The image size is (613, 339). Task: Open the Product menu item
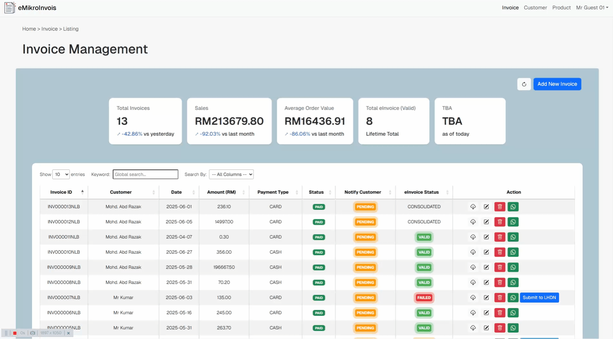point(561,8)
